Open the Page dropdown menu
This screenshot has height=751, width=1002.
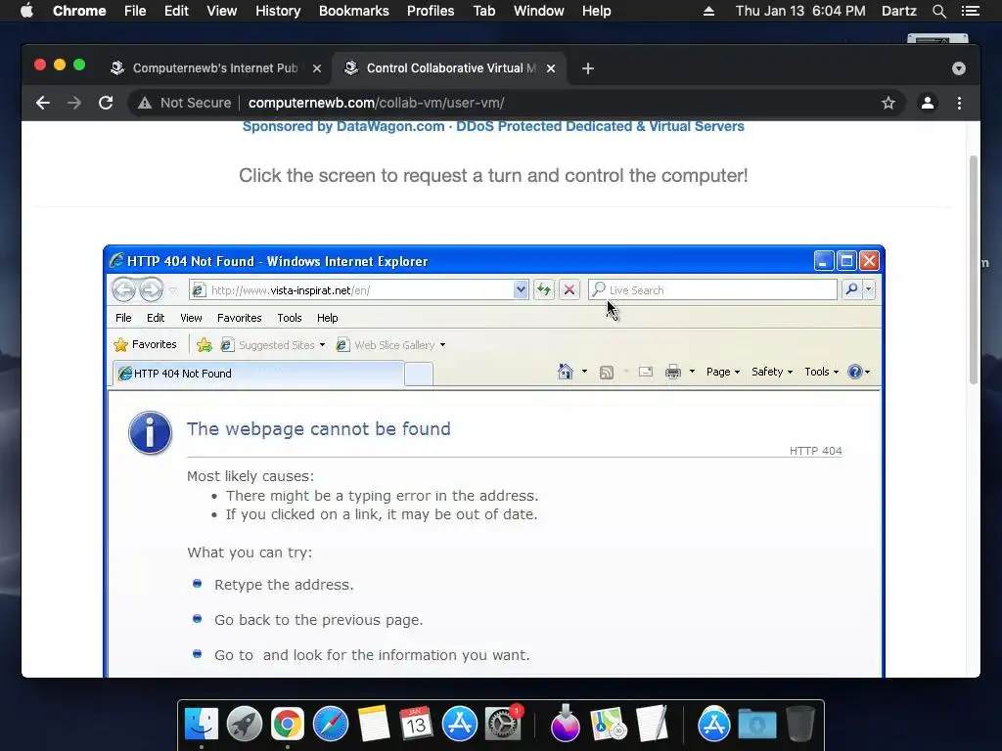click(x=723, y=372)
